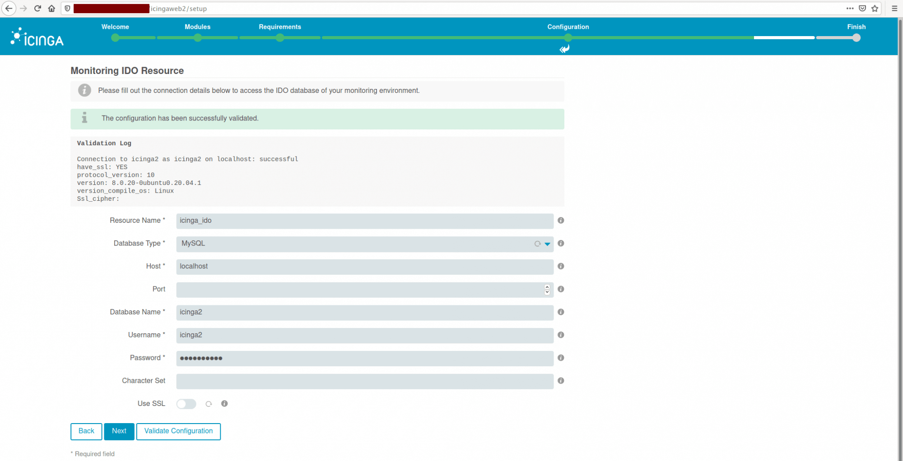The image size is (903, 461).
Task: Focus the Character Set input field
Action: coord(365,382)
